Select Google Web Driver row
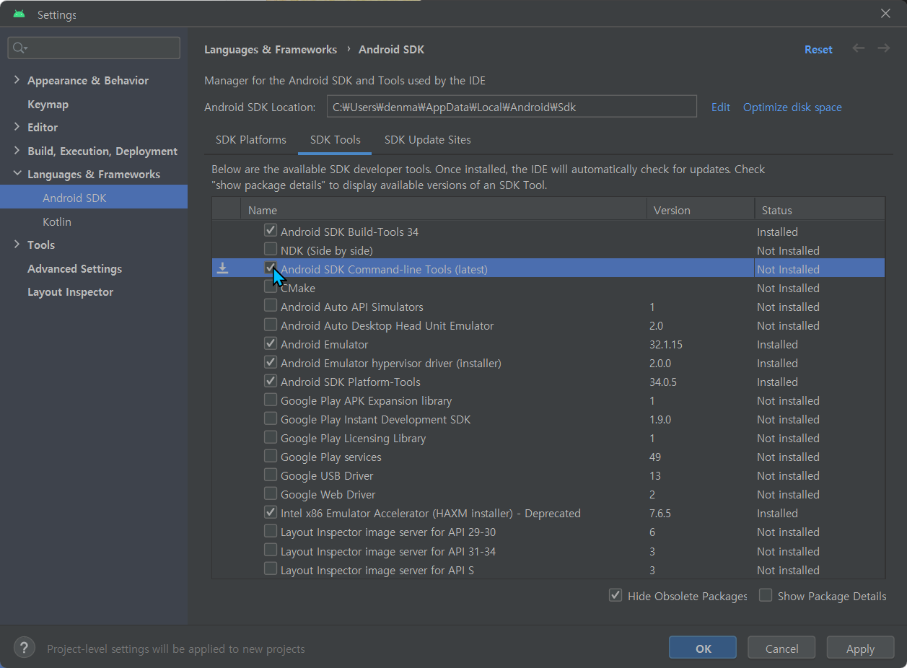The height and width of the screenshot is (668, 907). tap(548, 493)
